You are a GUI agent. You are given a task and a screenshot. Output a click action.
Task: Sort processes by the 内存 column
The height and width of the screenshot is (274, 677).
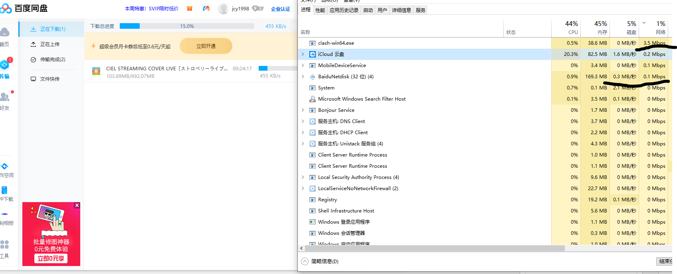click(595, 28)
